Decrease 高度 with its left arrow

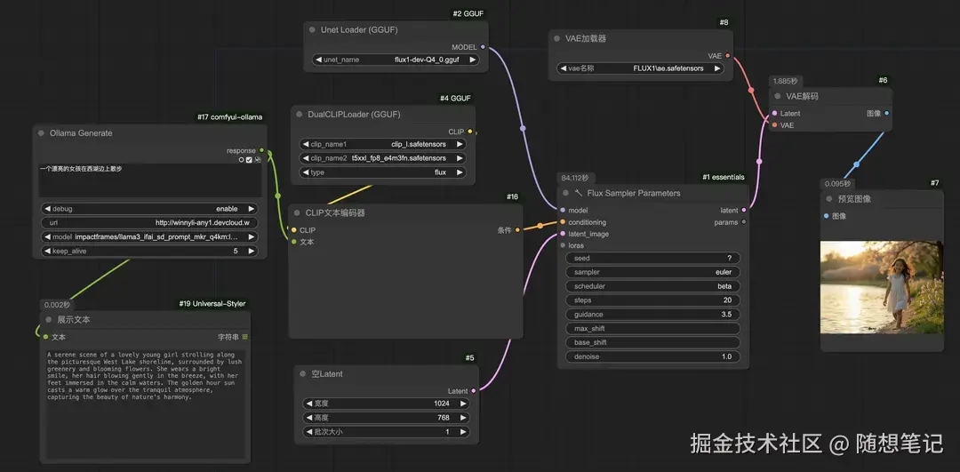coord(309,418)
